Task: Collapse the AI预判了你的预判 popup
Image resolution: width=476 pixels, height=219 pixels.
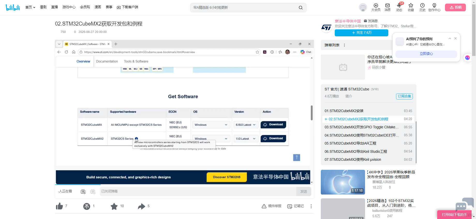Action: point(450,39)
